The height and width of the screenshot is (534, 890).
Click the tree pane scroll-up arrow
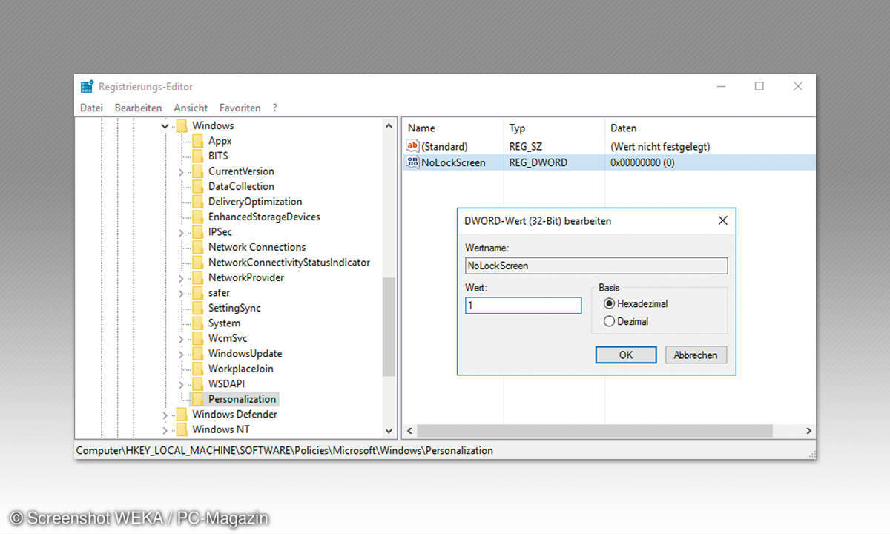click(389, 126)
